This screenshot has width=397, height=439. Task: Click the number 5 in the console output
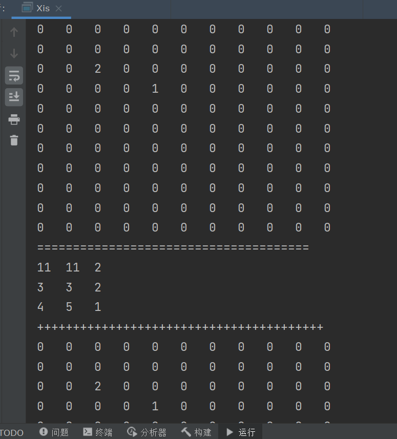click(x=69, y=307)
